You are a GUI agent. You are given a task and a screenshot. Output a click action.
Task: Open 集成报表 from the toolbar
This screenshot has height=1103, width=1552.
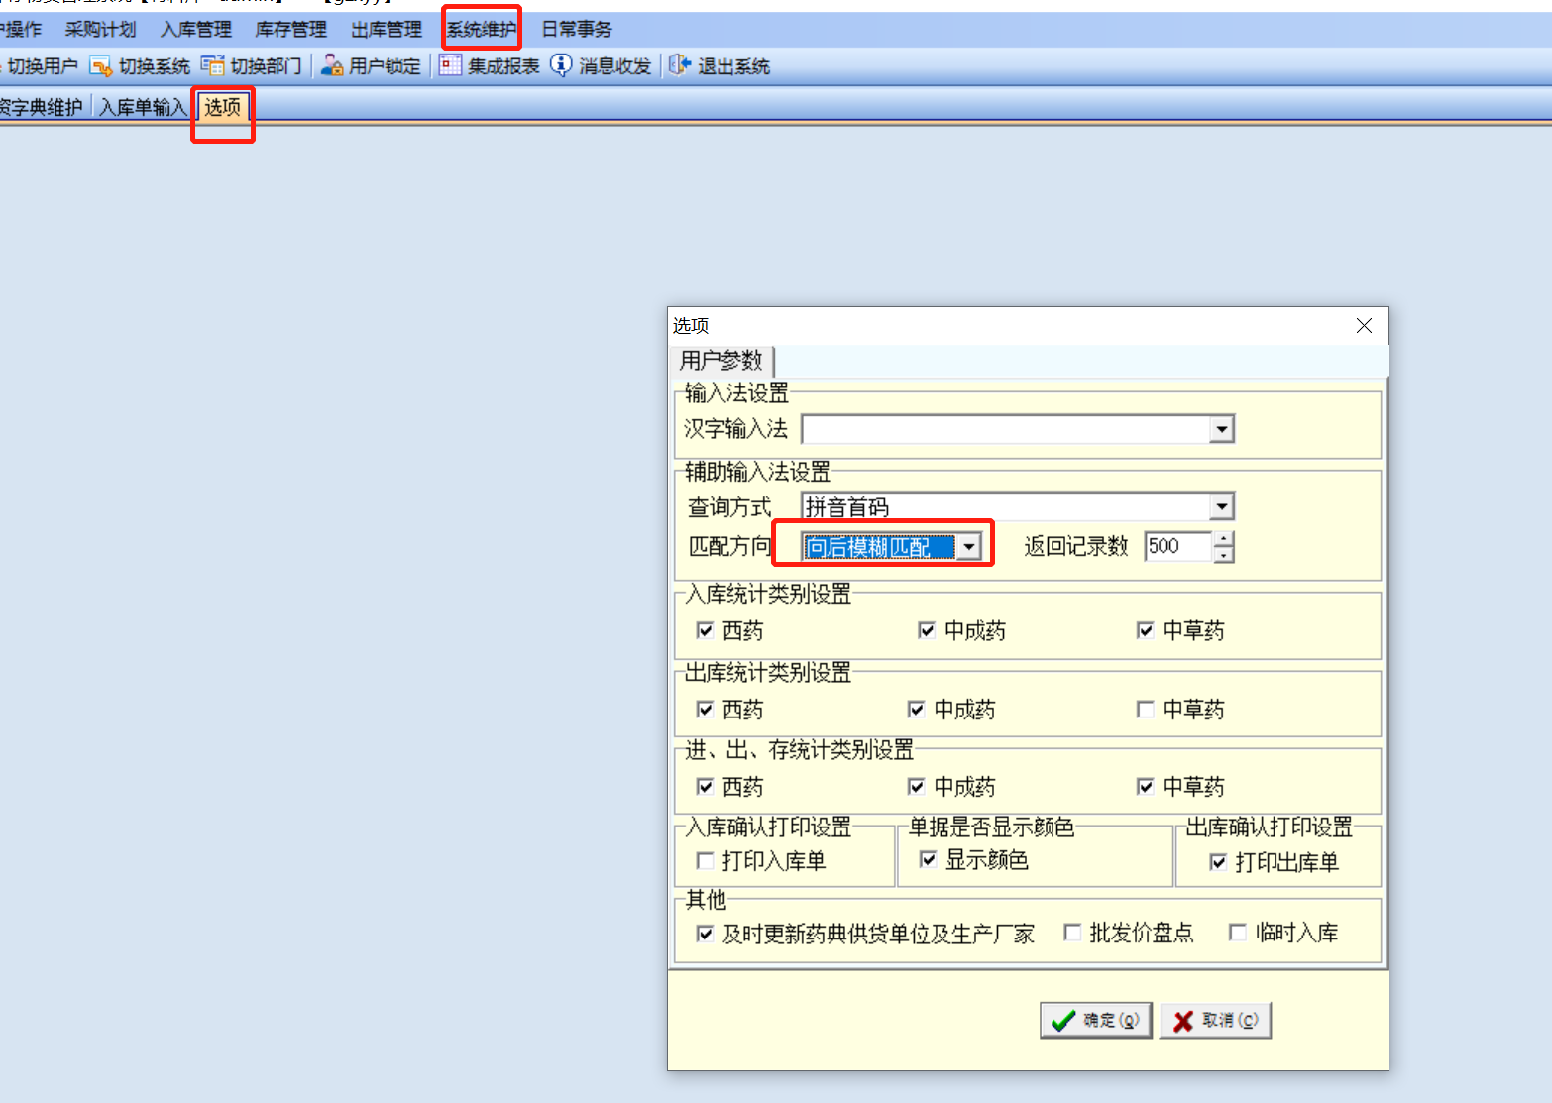click(490, 66)
